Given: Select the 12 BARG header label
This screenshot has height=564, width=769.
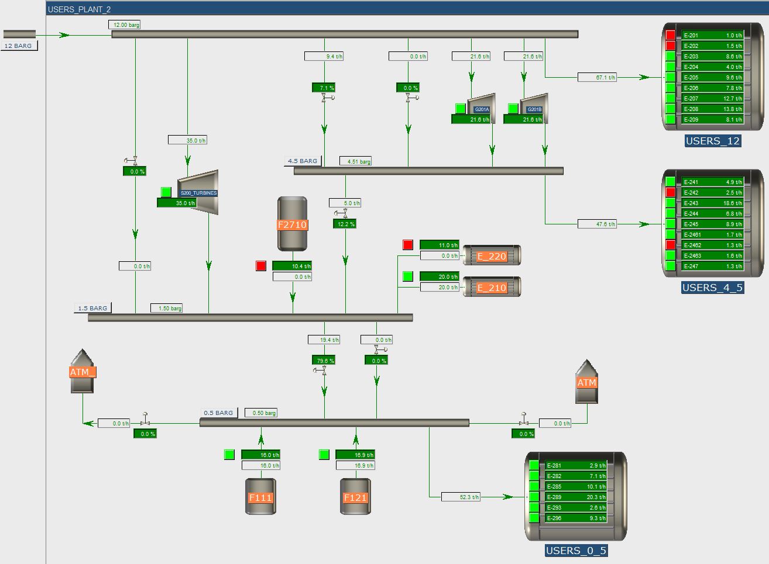Looking at the screenshot, I should [x=19, y=46].
